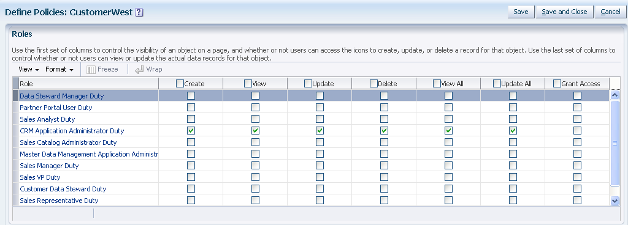Image resolution: width=628 pixels, height=225 pixels.
Task: Enable View All for Partner Portal User Duty
Action: [448, 108]
